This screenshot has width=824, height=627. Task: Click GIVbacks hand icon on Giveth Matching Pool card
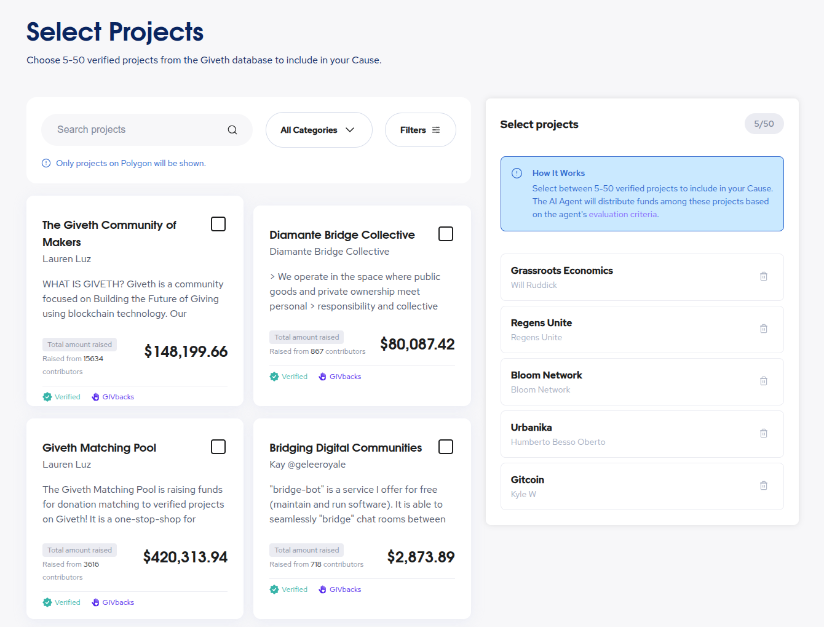(x=95, y=602)
